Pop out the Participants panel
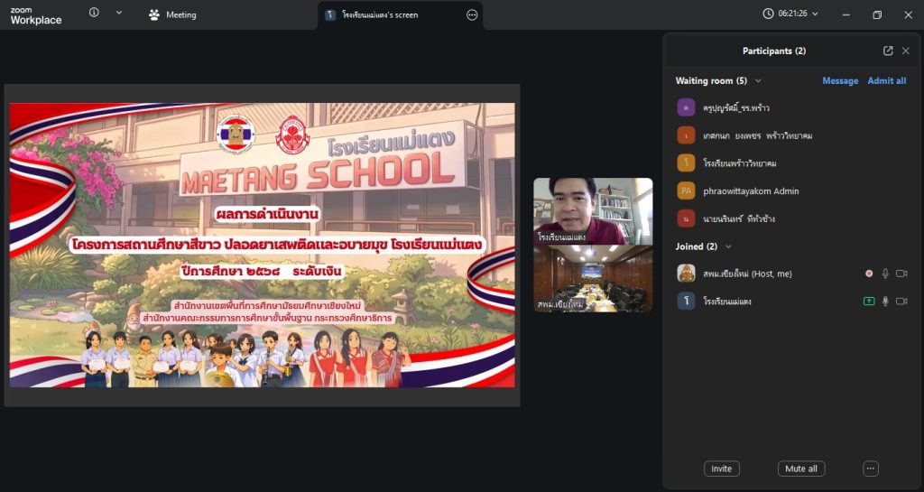The height and width of the screenshot is (492, 924). (888, 51)
